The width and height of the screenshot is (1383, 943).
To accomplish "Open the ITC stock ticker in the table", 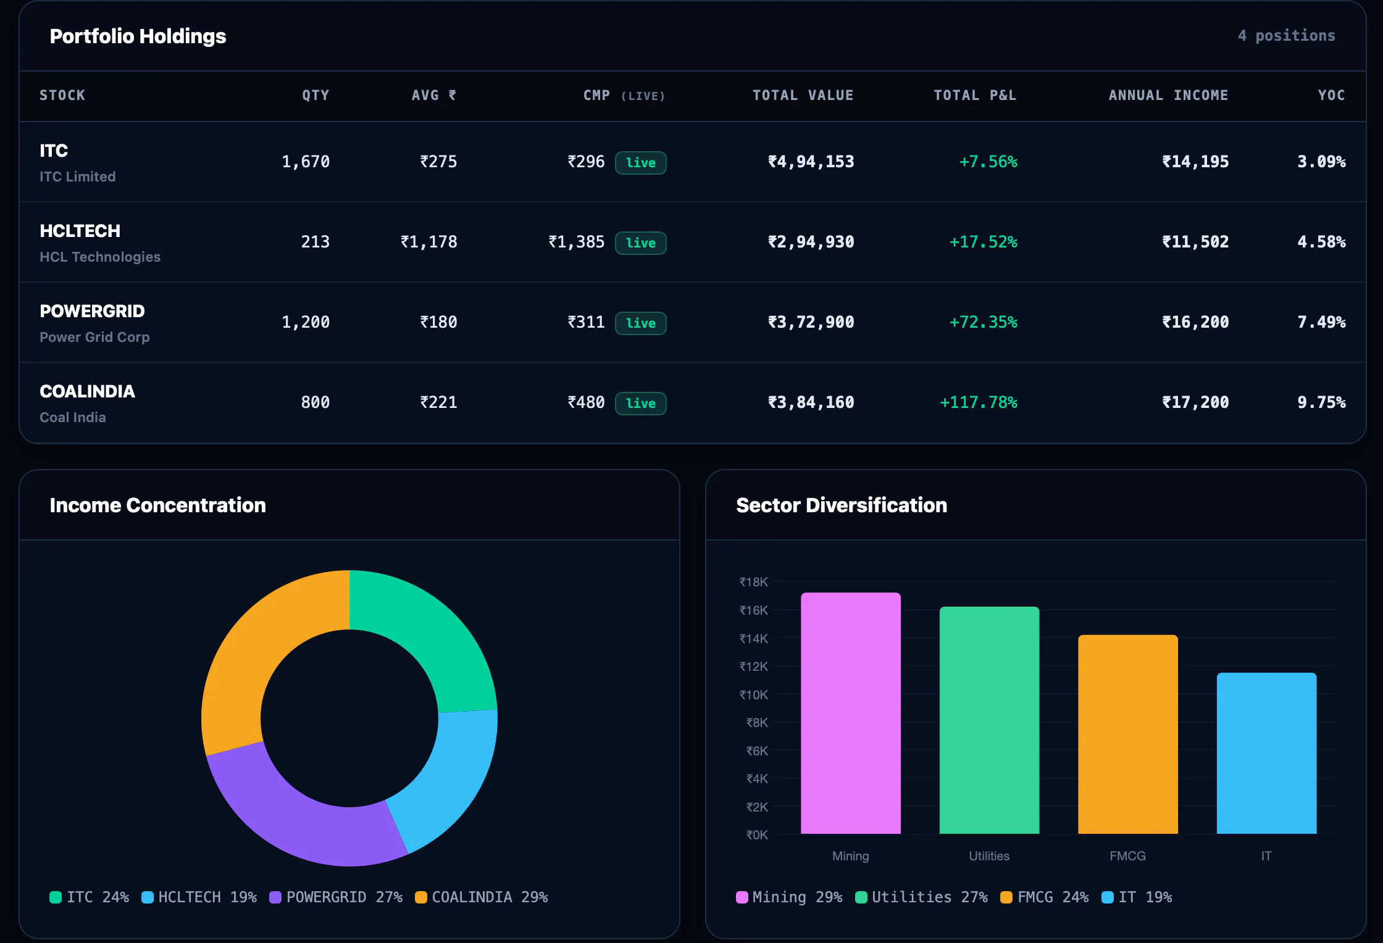I will click(54, 151).
